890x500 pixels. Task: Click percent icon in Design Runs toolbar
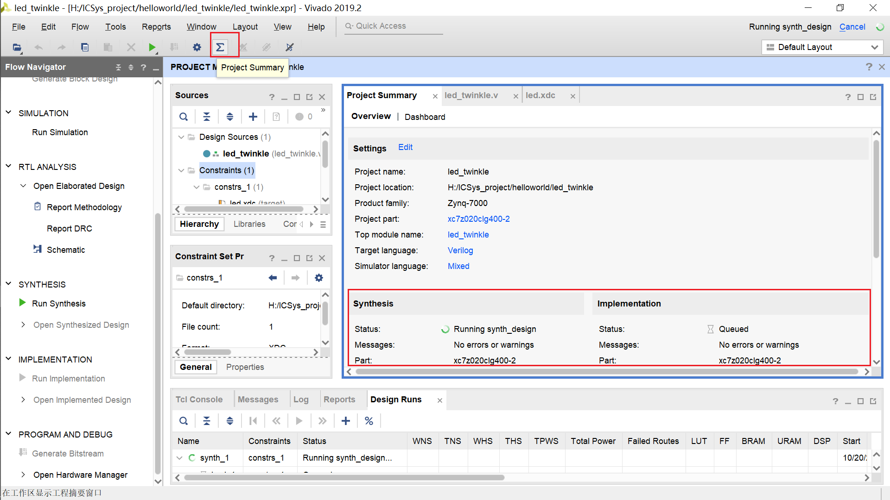(369, 421)
